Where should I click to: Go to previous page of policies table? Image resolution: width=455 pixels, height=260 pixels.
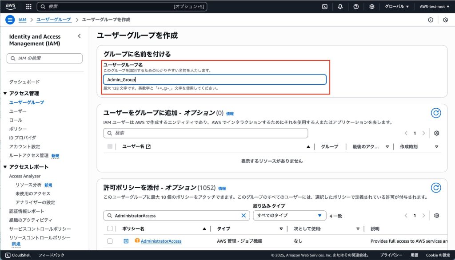coord(406,215)
